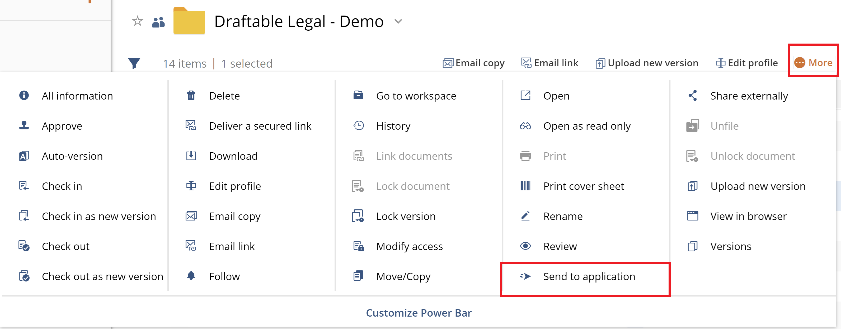
Task: Click the shared users people icon
Action: click(158, 22)
